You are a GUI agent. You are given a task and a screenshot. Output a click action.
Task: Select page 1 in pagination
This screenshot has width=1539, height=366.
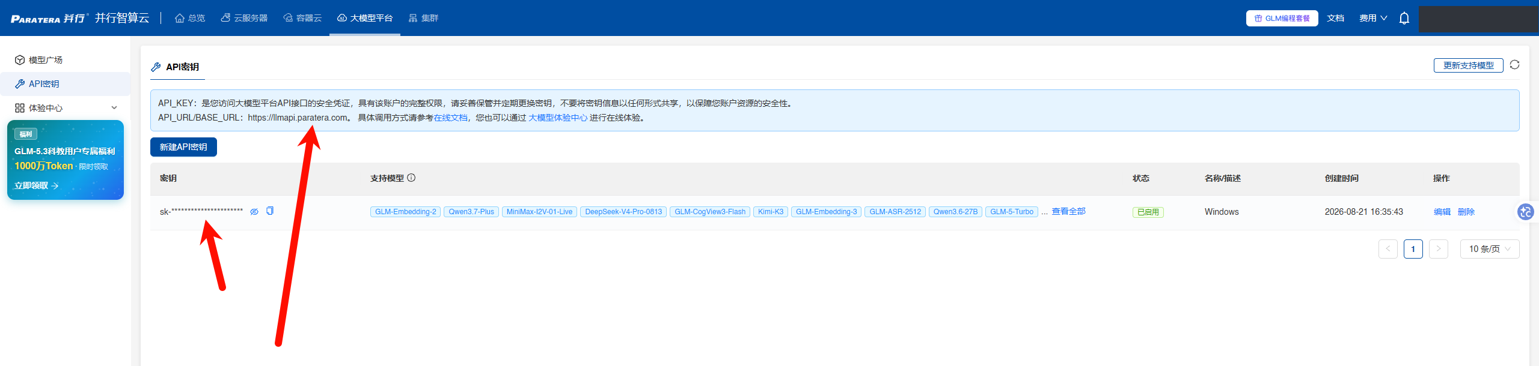tap(1413, 249)
